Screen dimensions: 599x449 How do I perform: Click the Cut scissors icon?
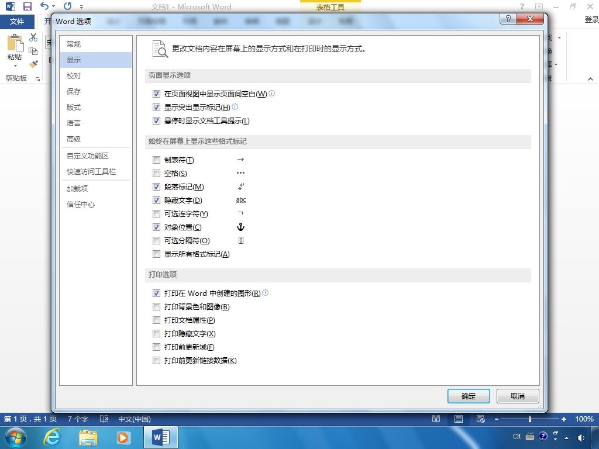[x=33, y=37]
